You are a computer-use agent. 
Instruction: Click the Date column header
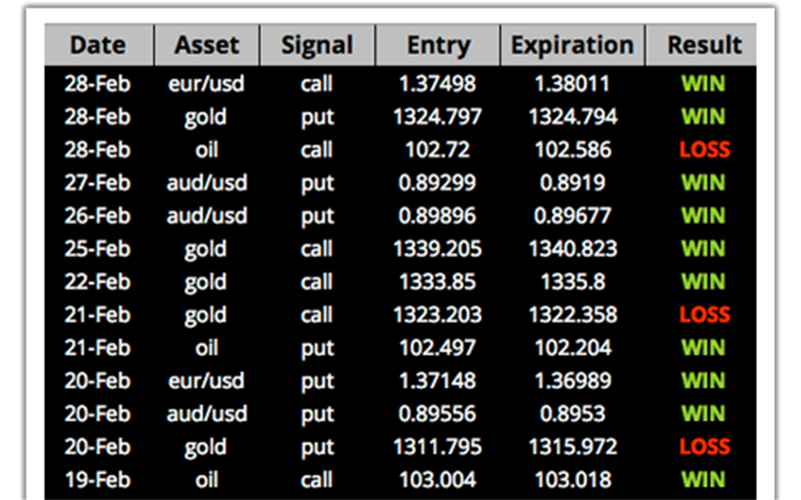(98, 45)
